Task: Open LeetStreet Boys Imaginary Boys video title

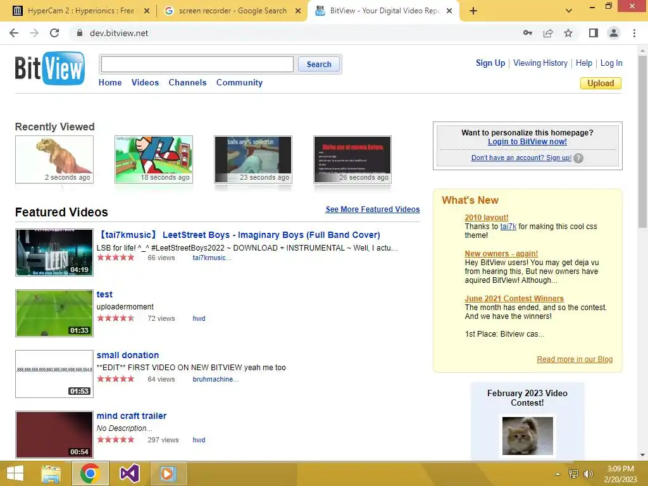Action: point(239,235)
